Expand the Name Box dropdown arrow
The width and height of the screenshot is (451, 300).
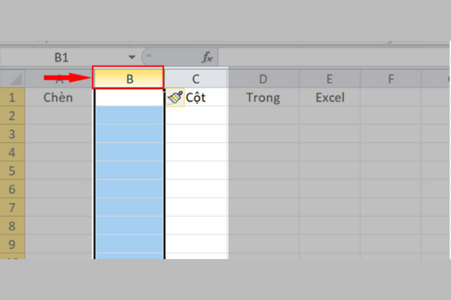132,57
